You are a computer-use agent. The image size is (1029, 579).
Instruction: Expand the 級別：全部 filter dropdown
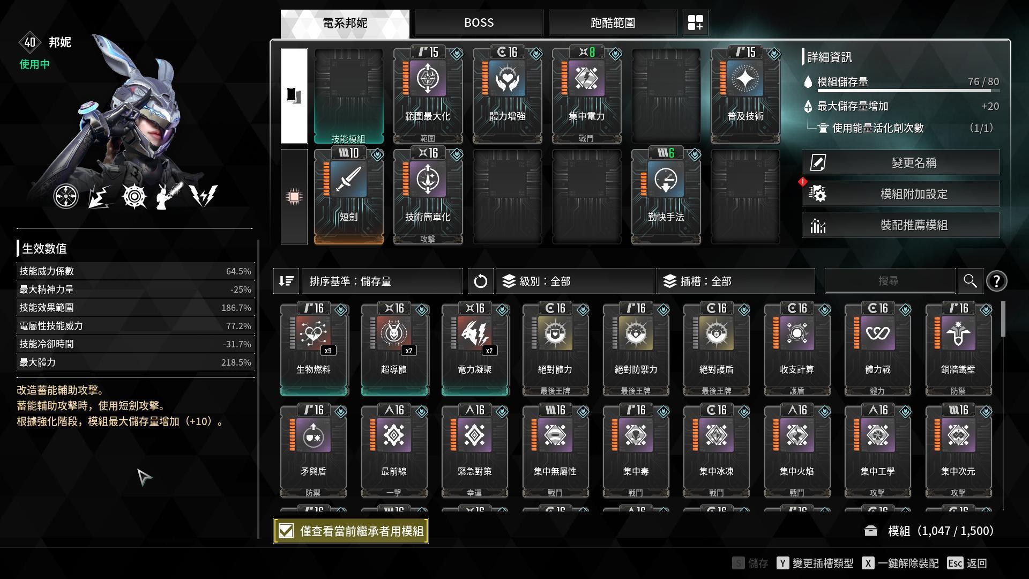(x=575, y=281)
